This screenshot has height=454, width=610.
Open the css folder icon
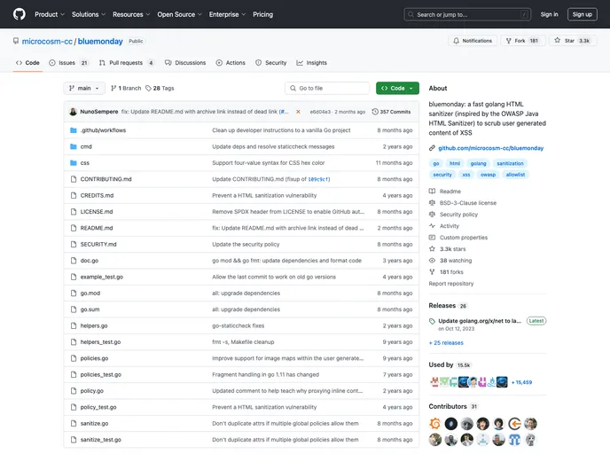coord(73,163)
